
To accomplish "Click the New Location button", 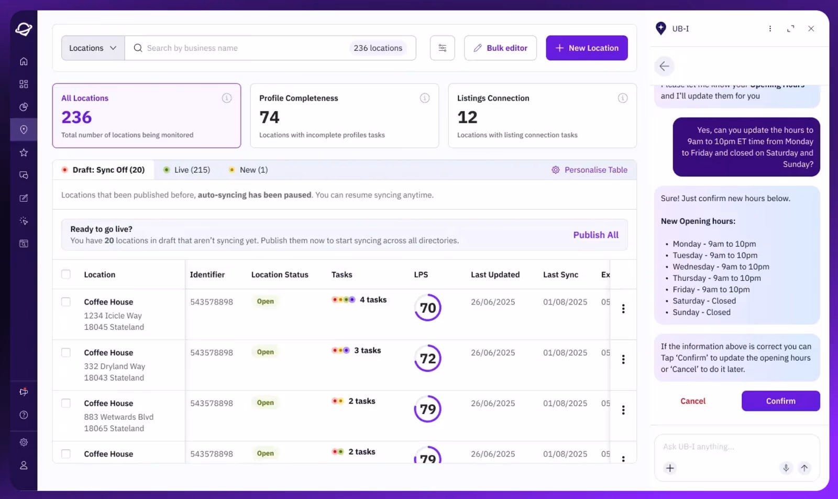I will coord(587,48).
